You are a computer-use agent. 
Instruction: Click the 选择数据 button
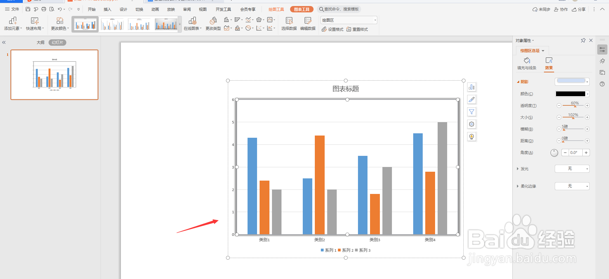[289, 24]
